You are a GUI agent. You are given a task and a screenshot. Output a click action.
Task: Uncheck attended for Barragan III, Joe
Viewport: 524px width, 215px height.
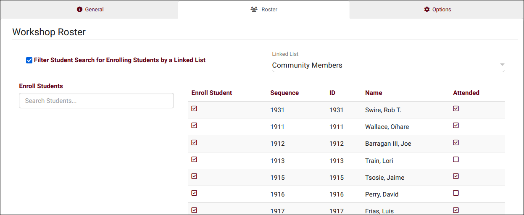tap(456, 142)
